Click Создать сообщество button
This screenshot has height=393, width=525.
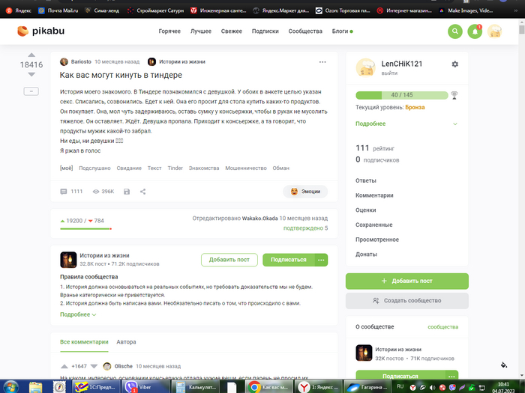407,300
